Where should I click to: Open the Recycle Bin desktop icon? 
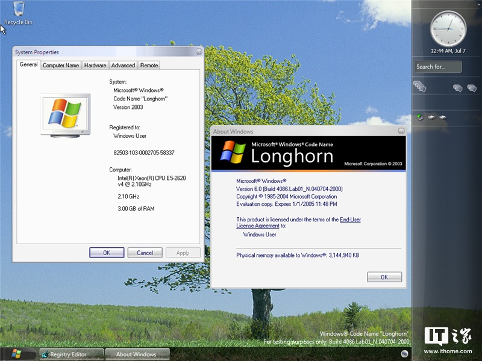(x=19, y=13)
